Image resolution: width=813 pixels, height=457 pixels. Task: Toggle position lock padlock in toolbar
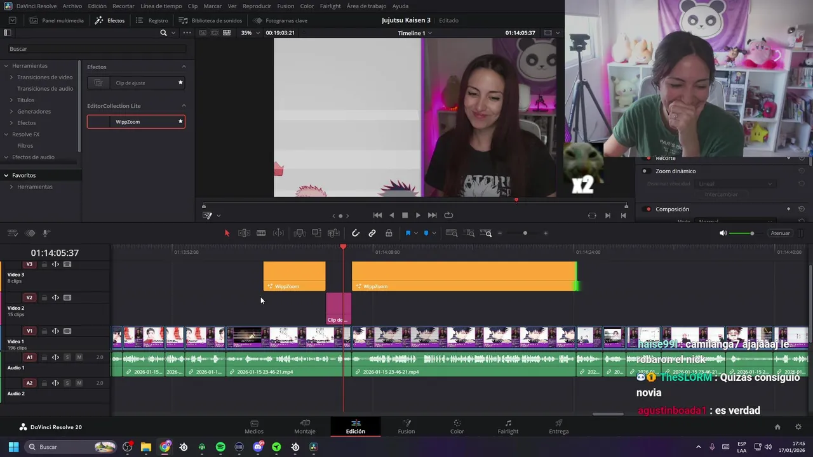point(389,233)
